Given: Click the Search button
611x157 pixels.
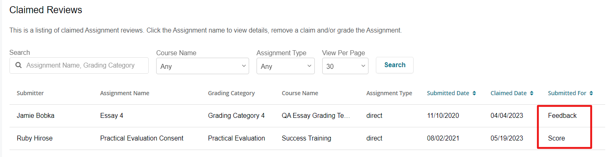Looking at the screenshot, I should (395, 65).
